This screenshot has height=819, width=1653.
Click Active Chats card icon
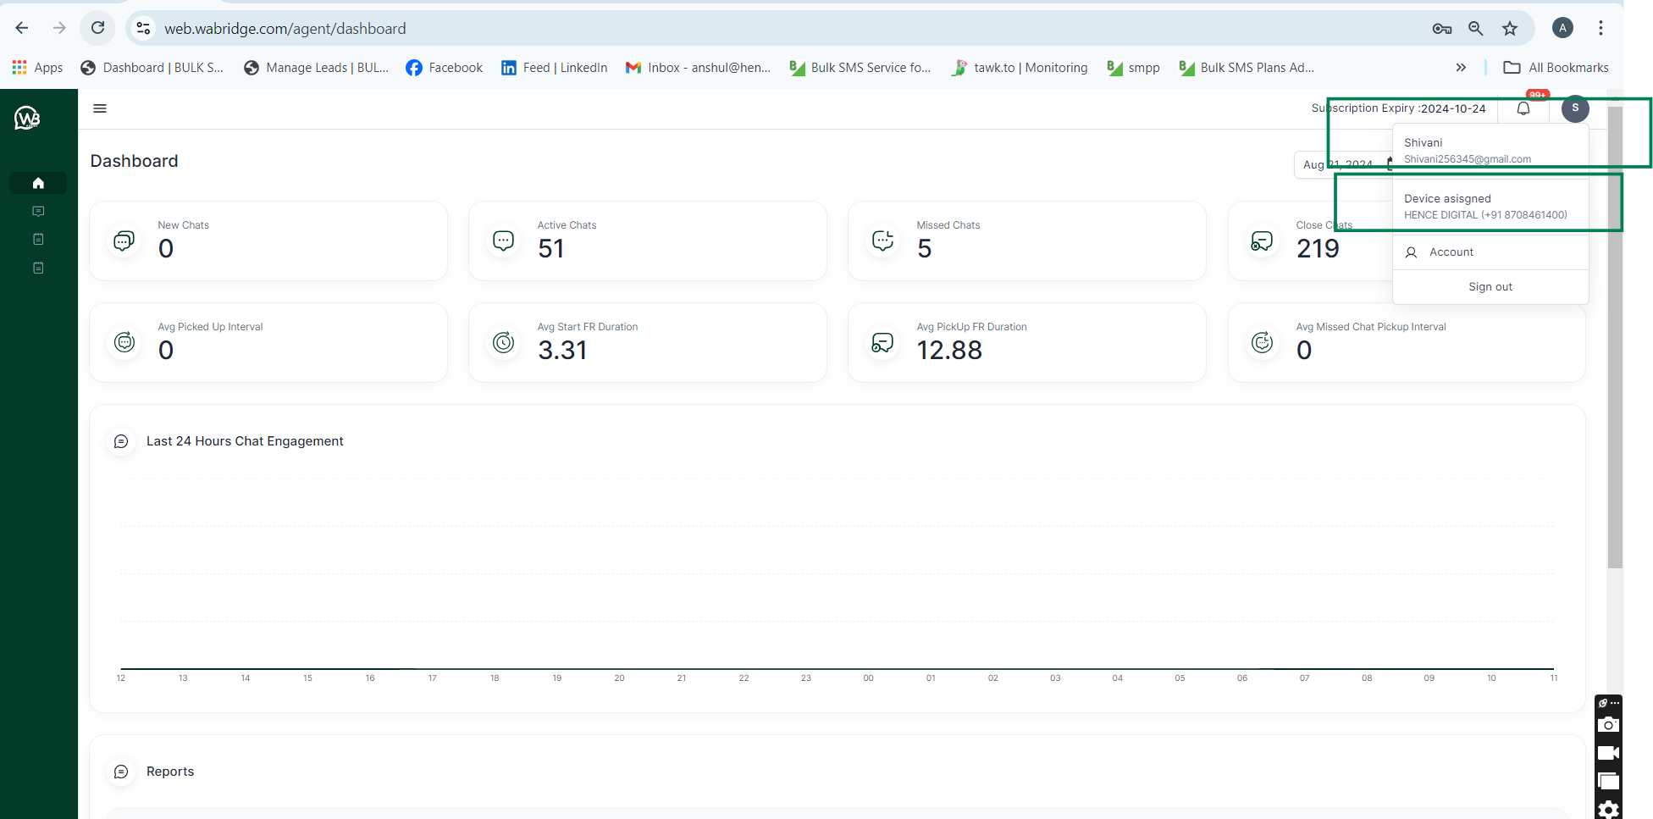504,241
